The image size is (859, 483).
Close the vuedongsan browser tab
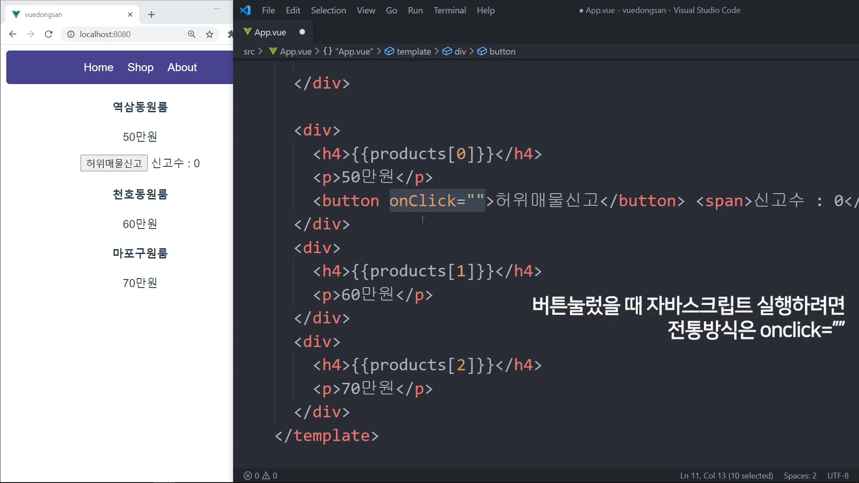130,15
